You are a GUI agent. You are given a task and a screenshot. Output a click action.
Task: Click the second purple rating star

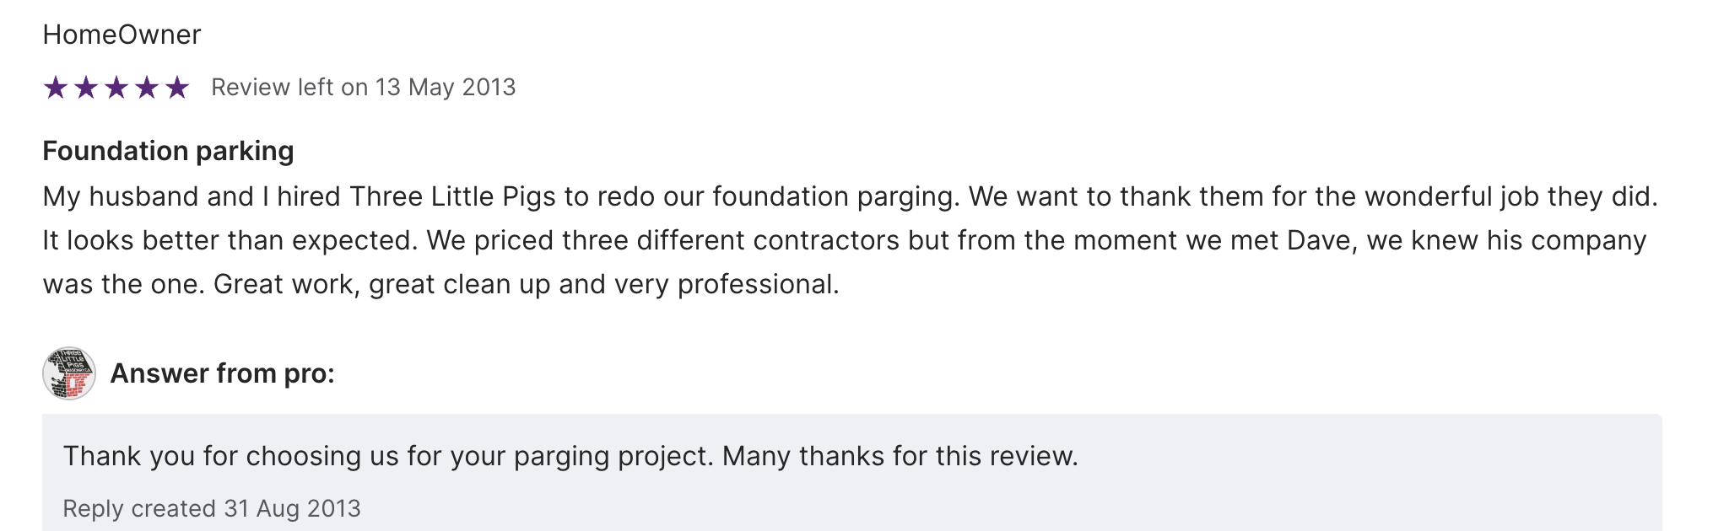[86, 87]
